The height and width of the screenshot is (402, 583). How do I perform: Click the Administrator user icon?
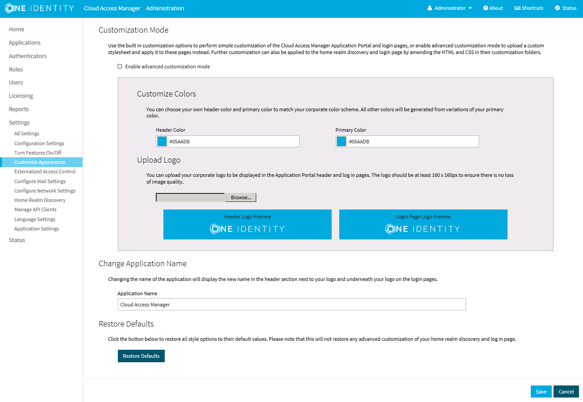pyautogui.click(x=430, y=8)
